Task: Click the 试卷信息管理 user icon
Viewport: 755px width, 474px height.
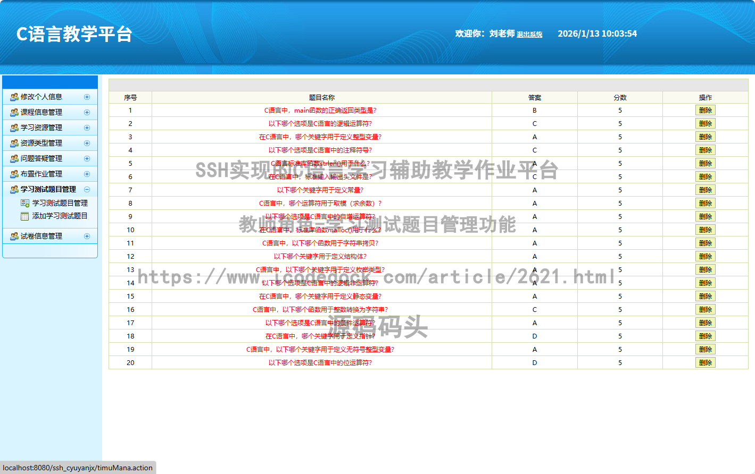Action: click(x=14, y=235)
